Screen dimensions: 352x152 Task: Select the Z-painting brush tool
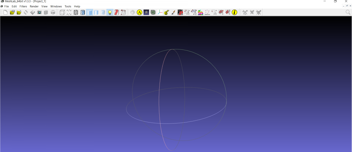(173, 12)
